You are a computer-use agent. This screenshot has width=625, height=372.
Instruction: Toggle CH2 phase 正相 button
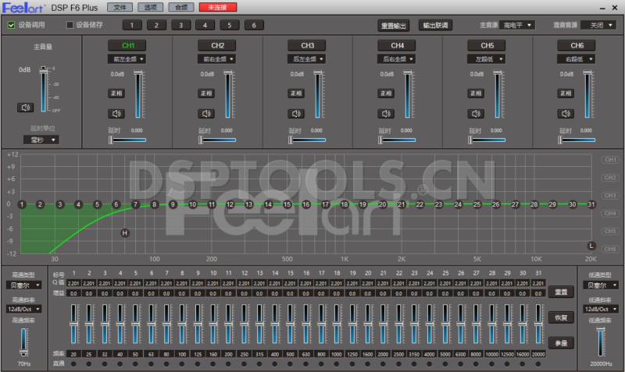206,93
